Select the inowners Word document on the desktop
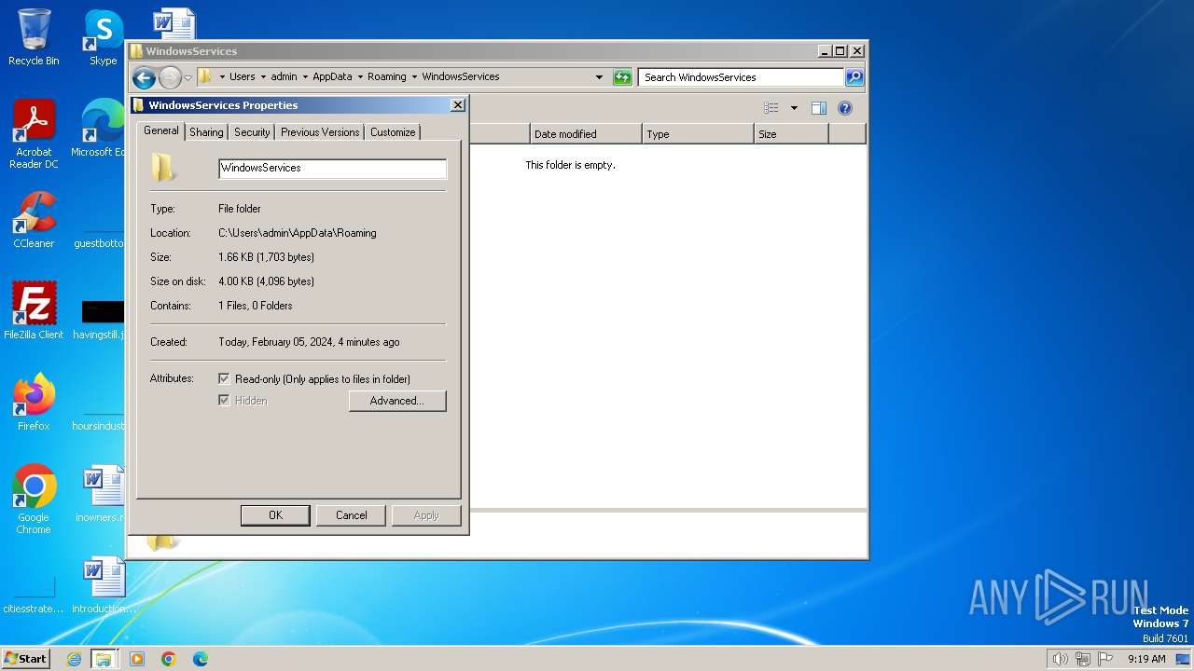 [103, 494]
